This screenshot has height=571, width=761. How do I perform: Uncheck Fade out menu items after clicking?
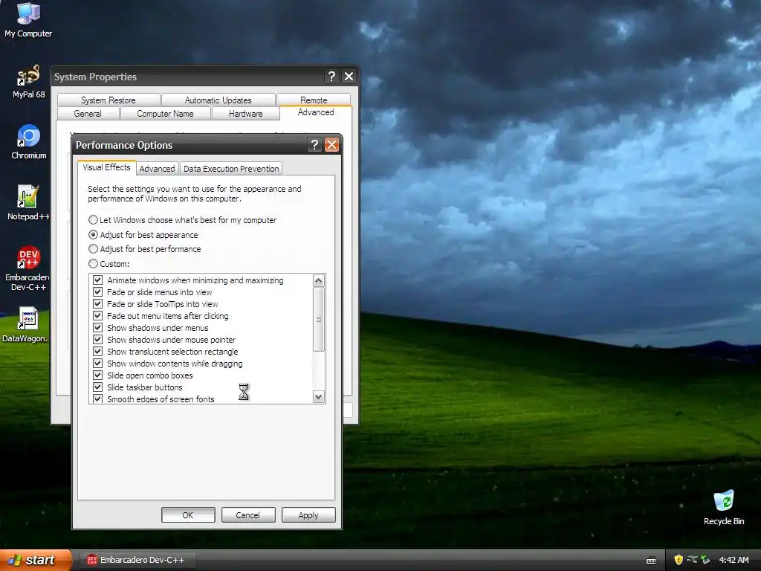pyautogui.click(x=97, y=315)
